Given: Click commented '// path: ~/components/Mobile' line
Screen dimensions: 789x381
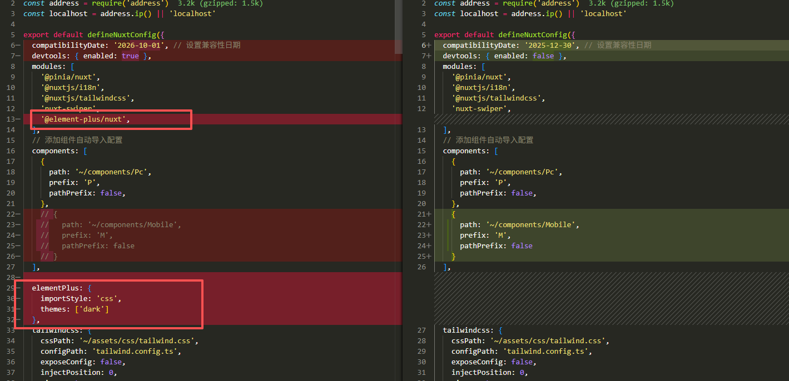Looking at the screenshot, I should click(x=111, y=224).
